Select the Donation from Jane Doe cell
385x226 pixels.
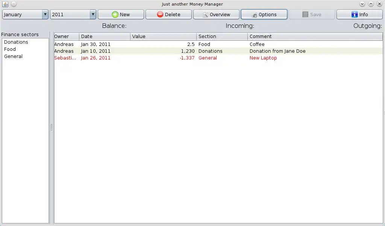pos(315,51)
